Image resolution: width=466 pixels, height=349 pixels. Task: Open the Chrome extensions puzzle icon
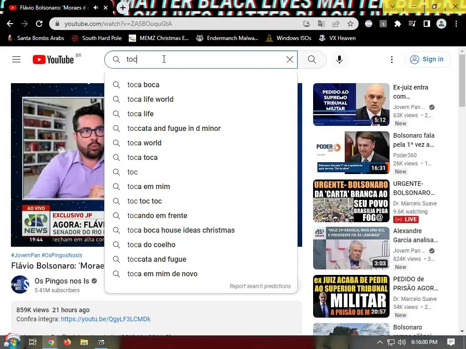(x=397, y=24)
